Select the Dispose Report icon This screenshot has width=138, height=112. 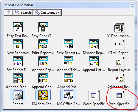pyautogui.click(x=94, y=44)
